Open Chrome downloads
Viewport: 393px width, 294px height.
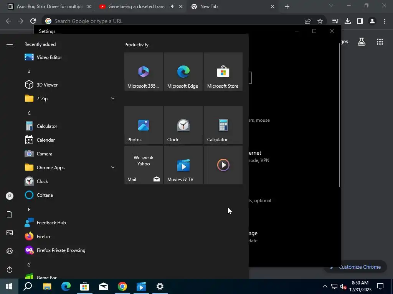click(x=348, y=21)
